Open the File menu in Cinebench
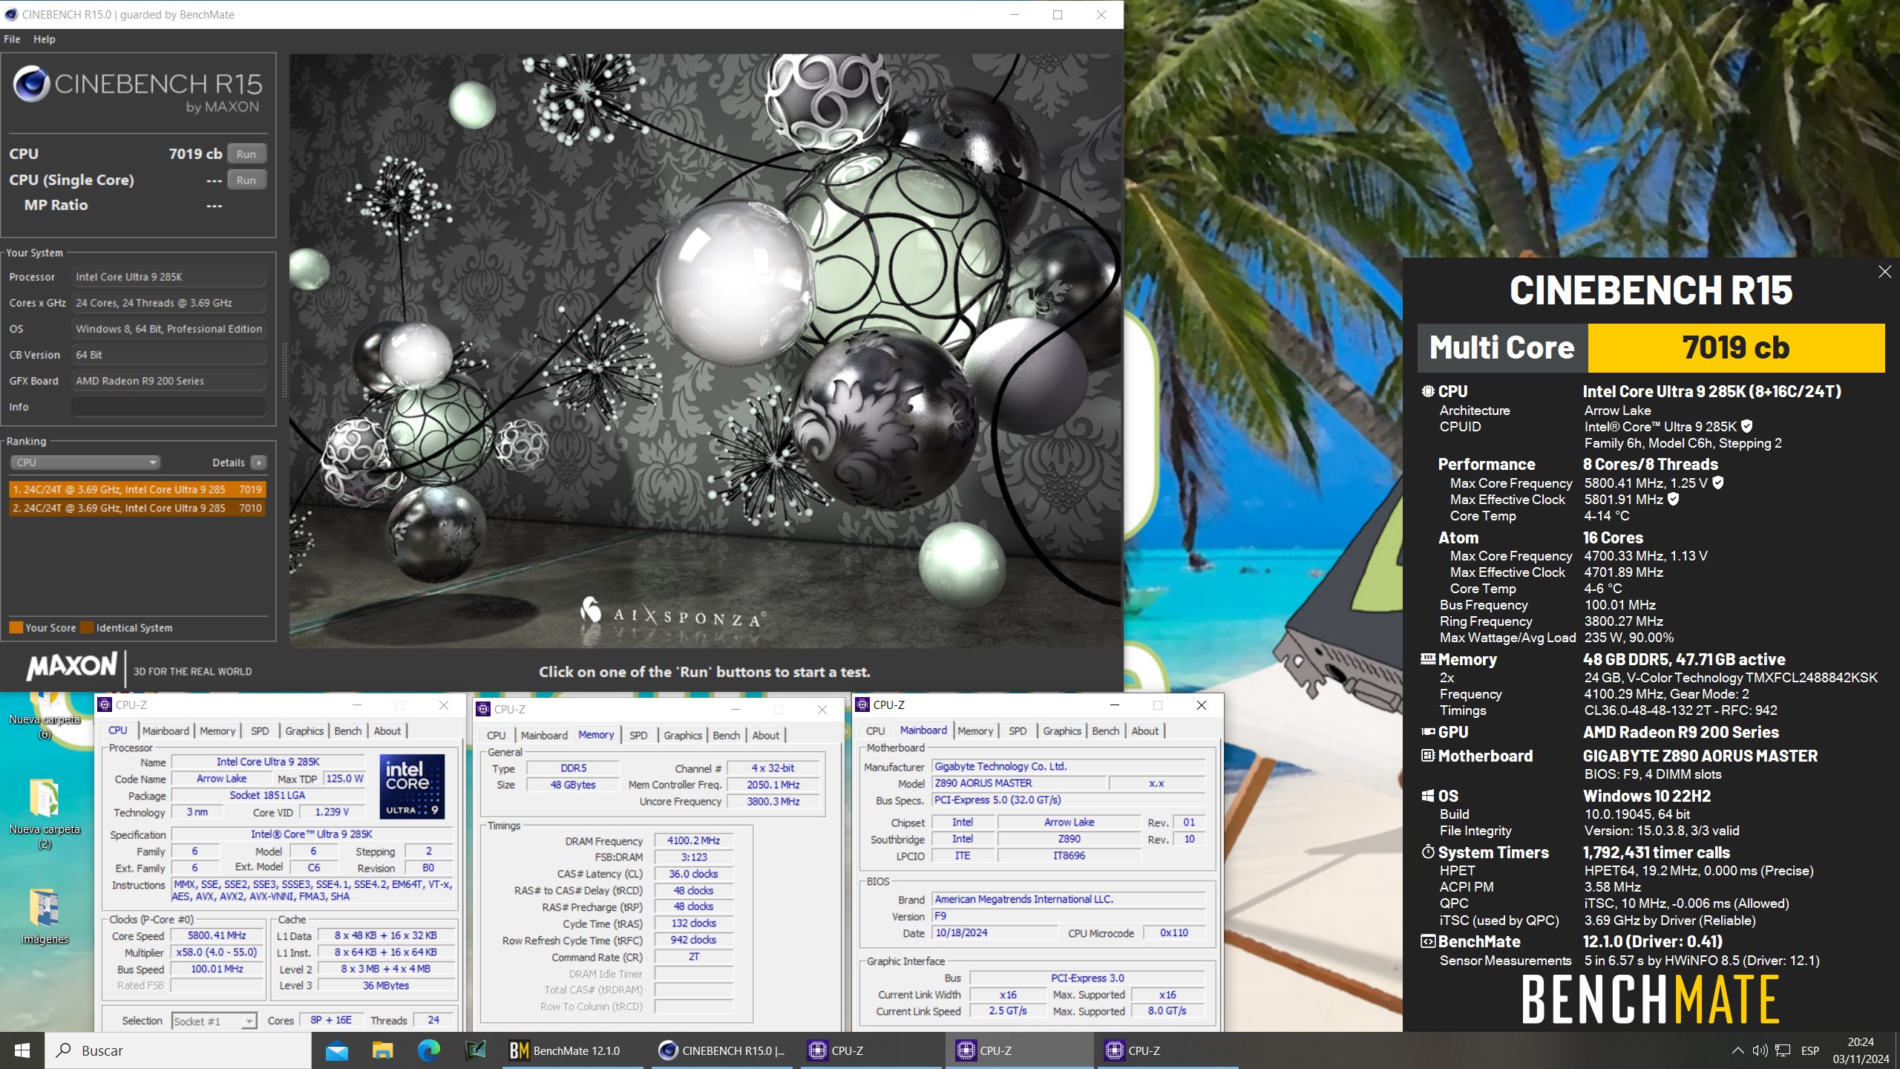 coord(12,39)
